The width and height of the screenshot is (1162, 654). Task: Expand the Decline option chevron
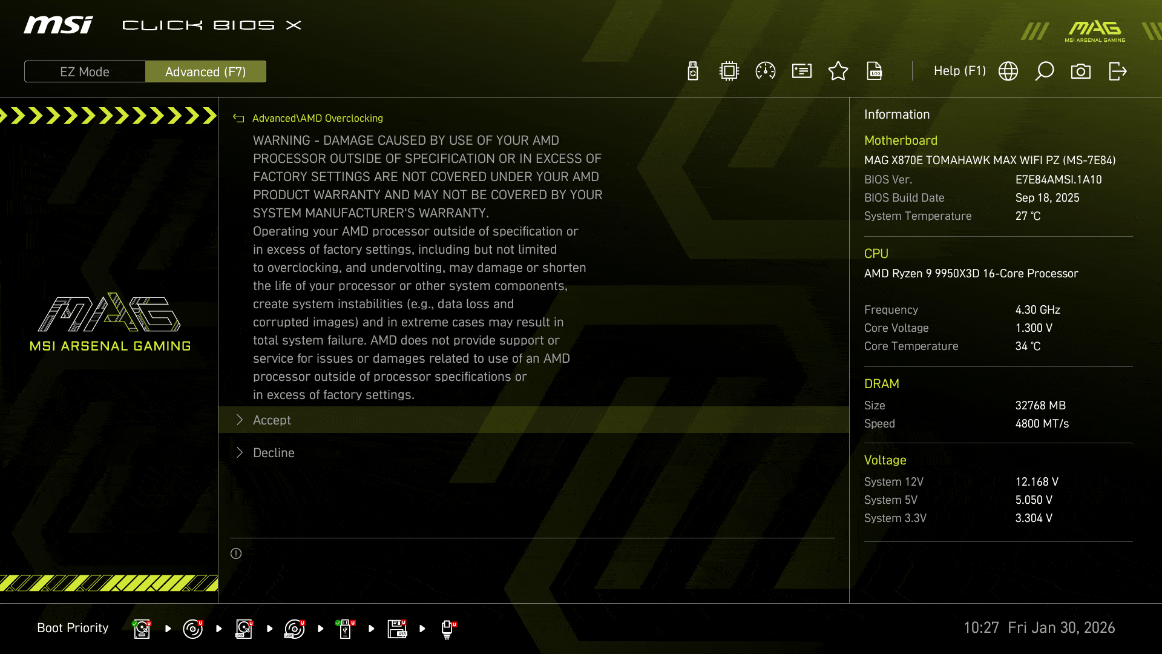(240, 453)
